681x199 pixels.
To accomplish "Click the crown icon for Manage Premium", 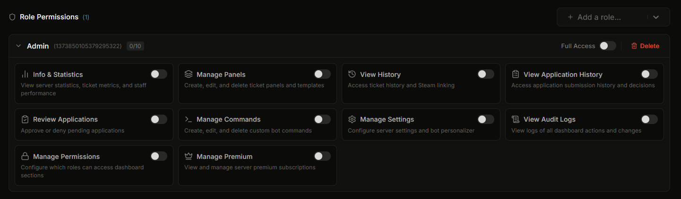I will pos(189,157).
